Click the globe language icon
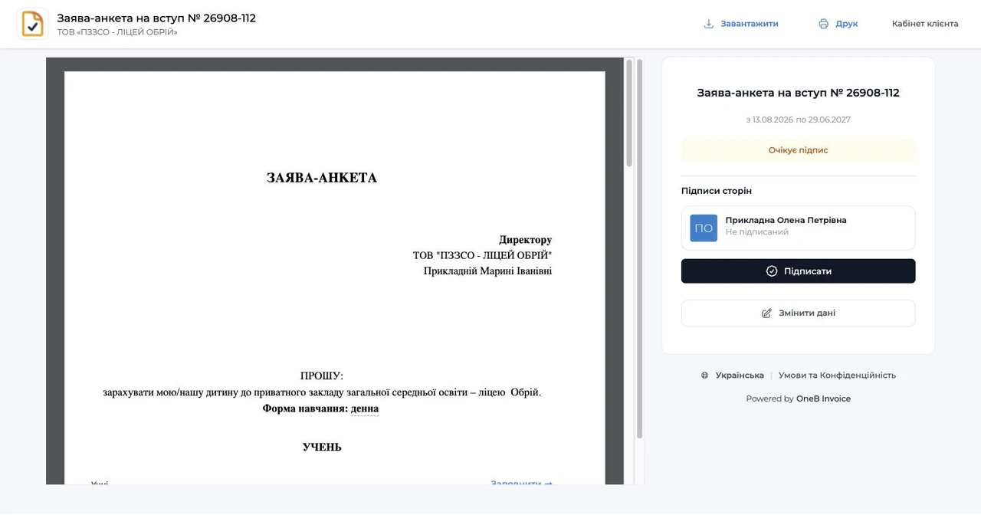 point(704,376)
